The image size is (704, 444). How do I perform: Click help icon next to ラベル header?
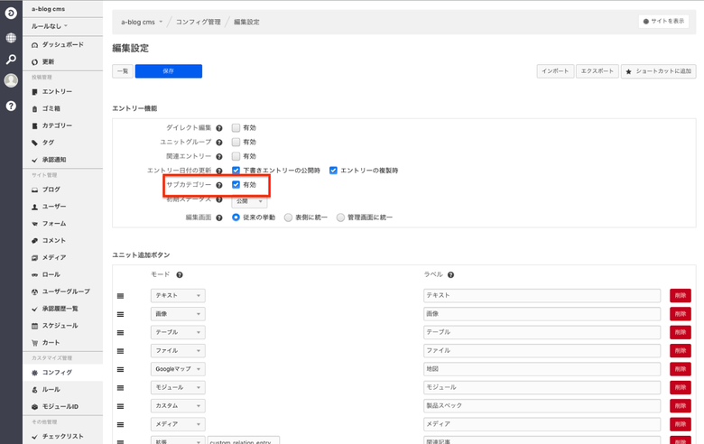coord(450,274)
